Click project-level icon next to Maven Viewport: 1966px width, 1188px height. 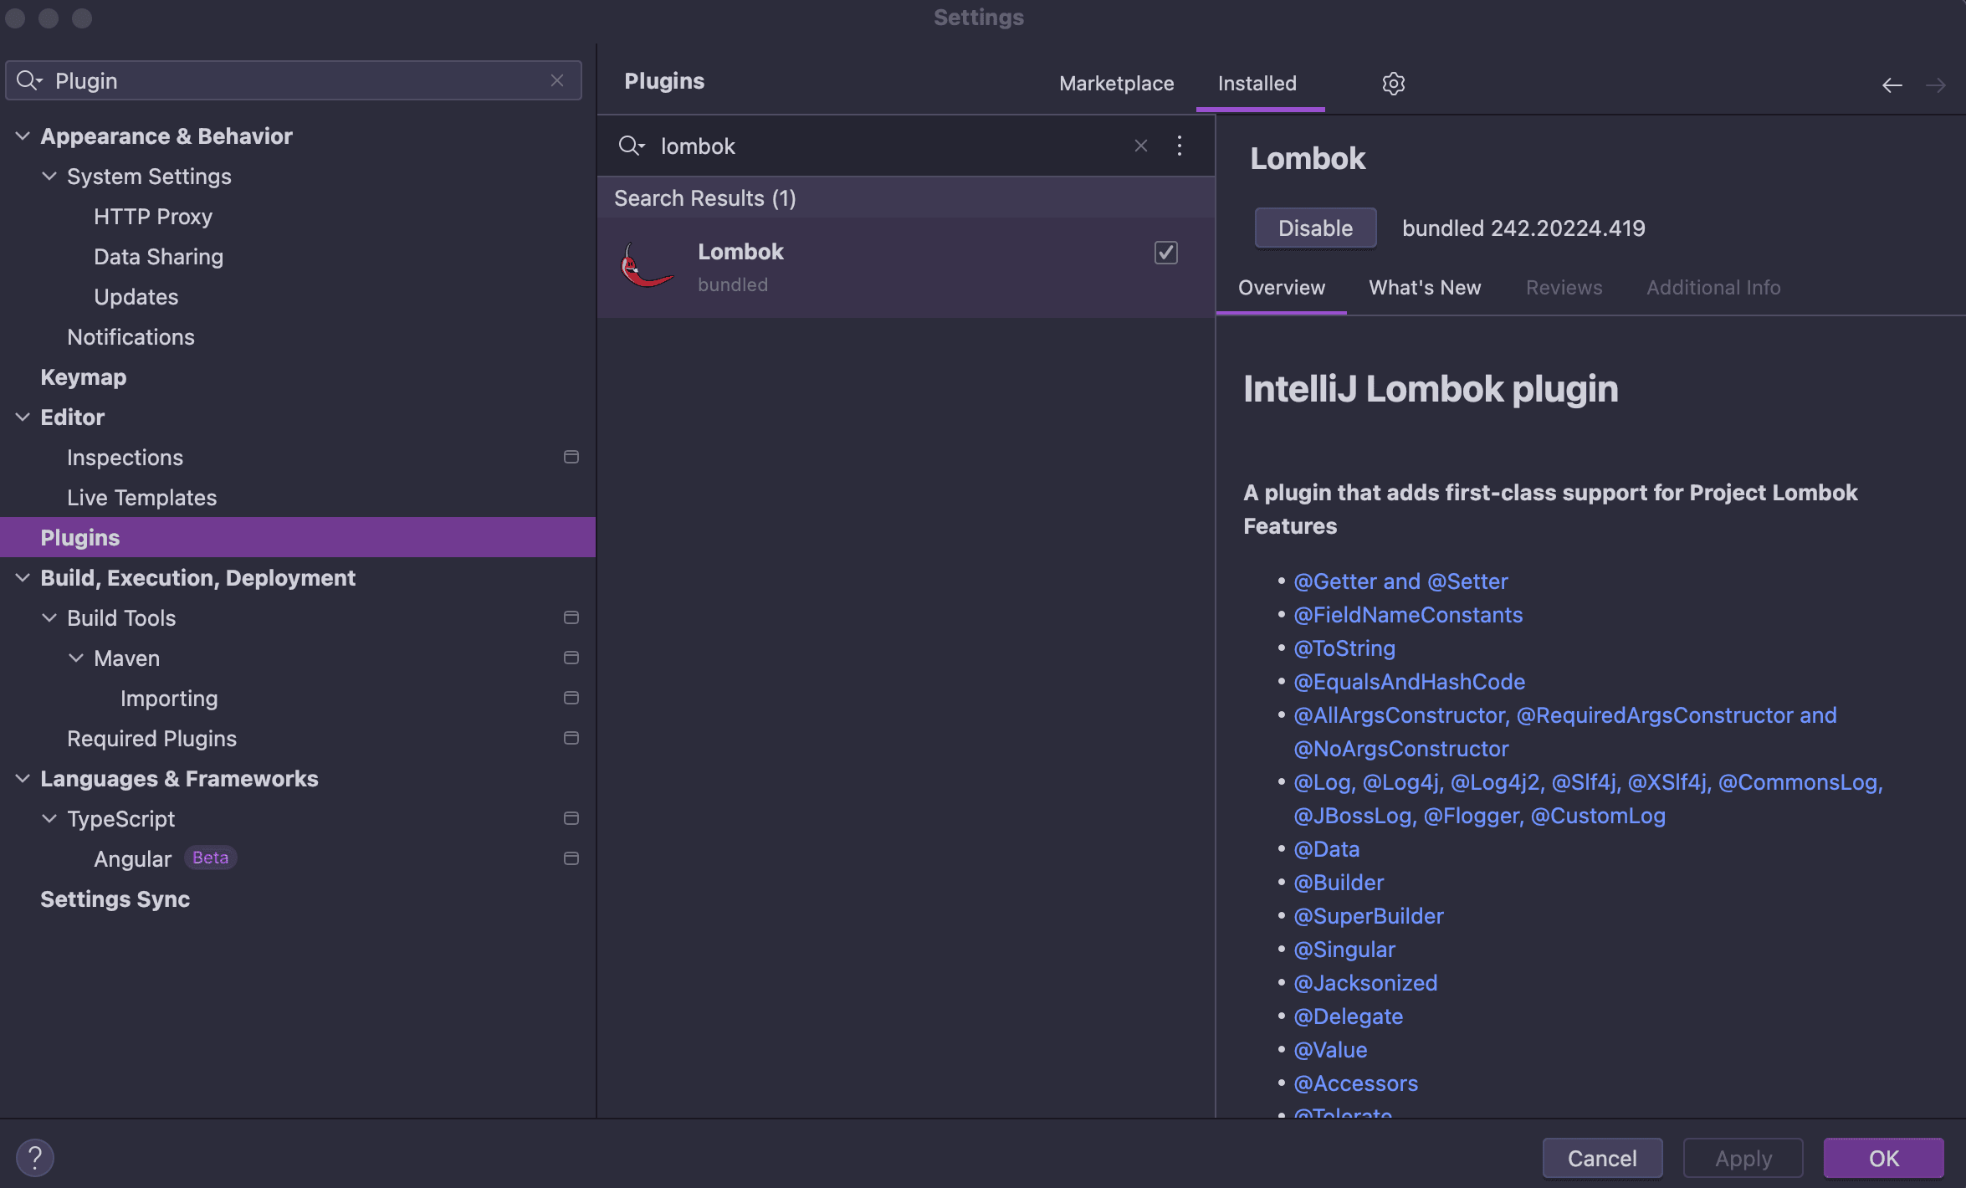[571, 658]
